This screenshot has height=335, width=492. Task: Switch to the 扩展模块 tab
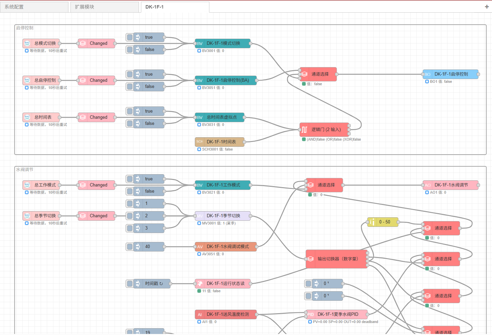tap(105, 7)
